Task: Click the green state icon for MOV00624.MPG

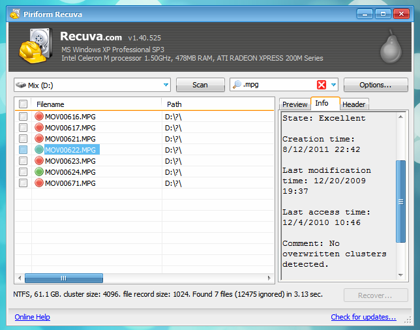Action: pos(39,172)
